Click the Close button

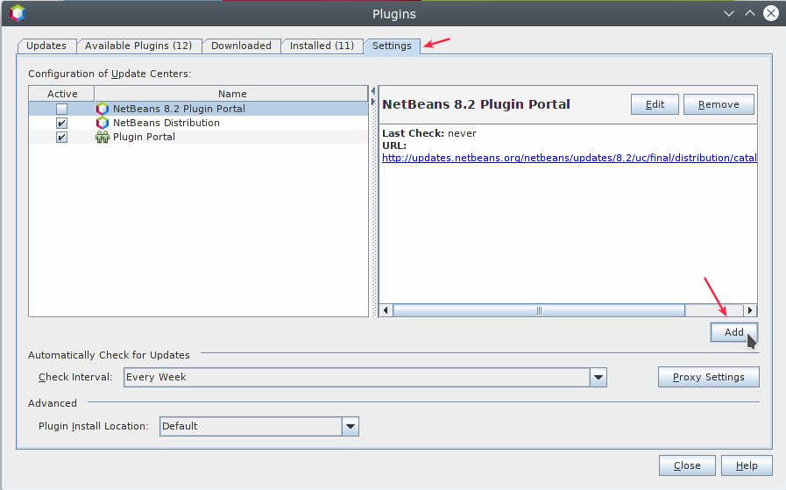687,465
